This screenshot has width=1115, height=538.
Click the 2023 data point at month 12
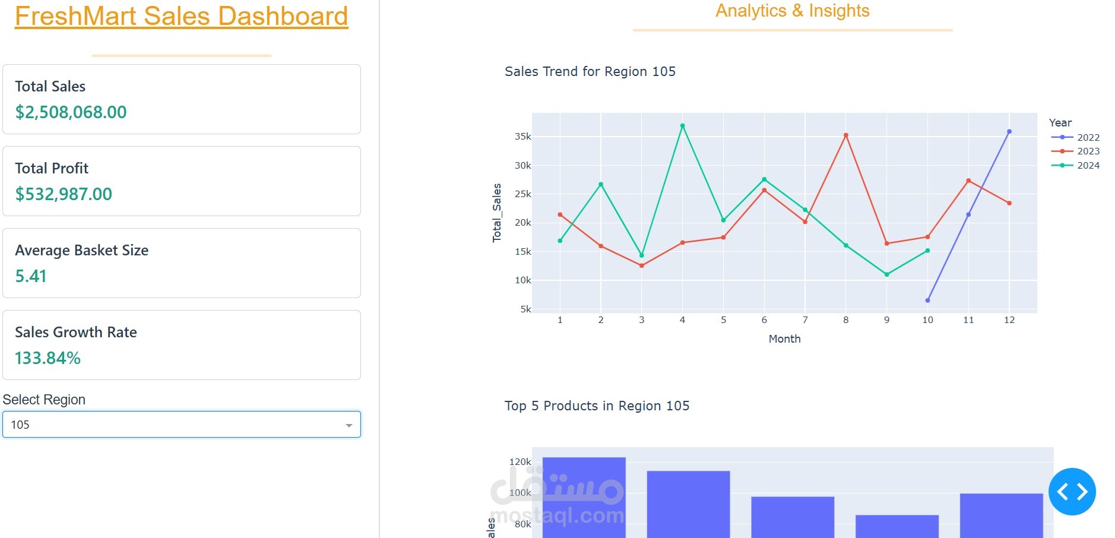[1009, 203]
